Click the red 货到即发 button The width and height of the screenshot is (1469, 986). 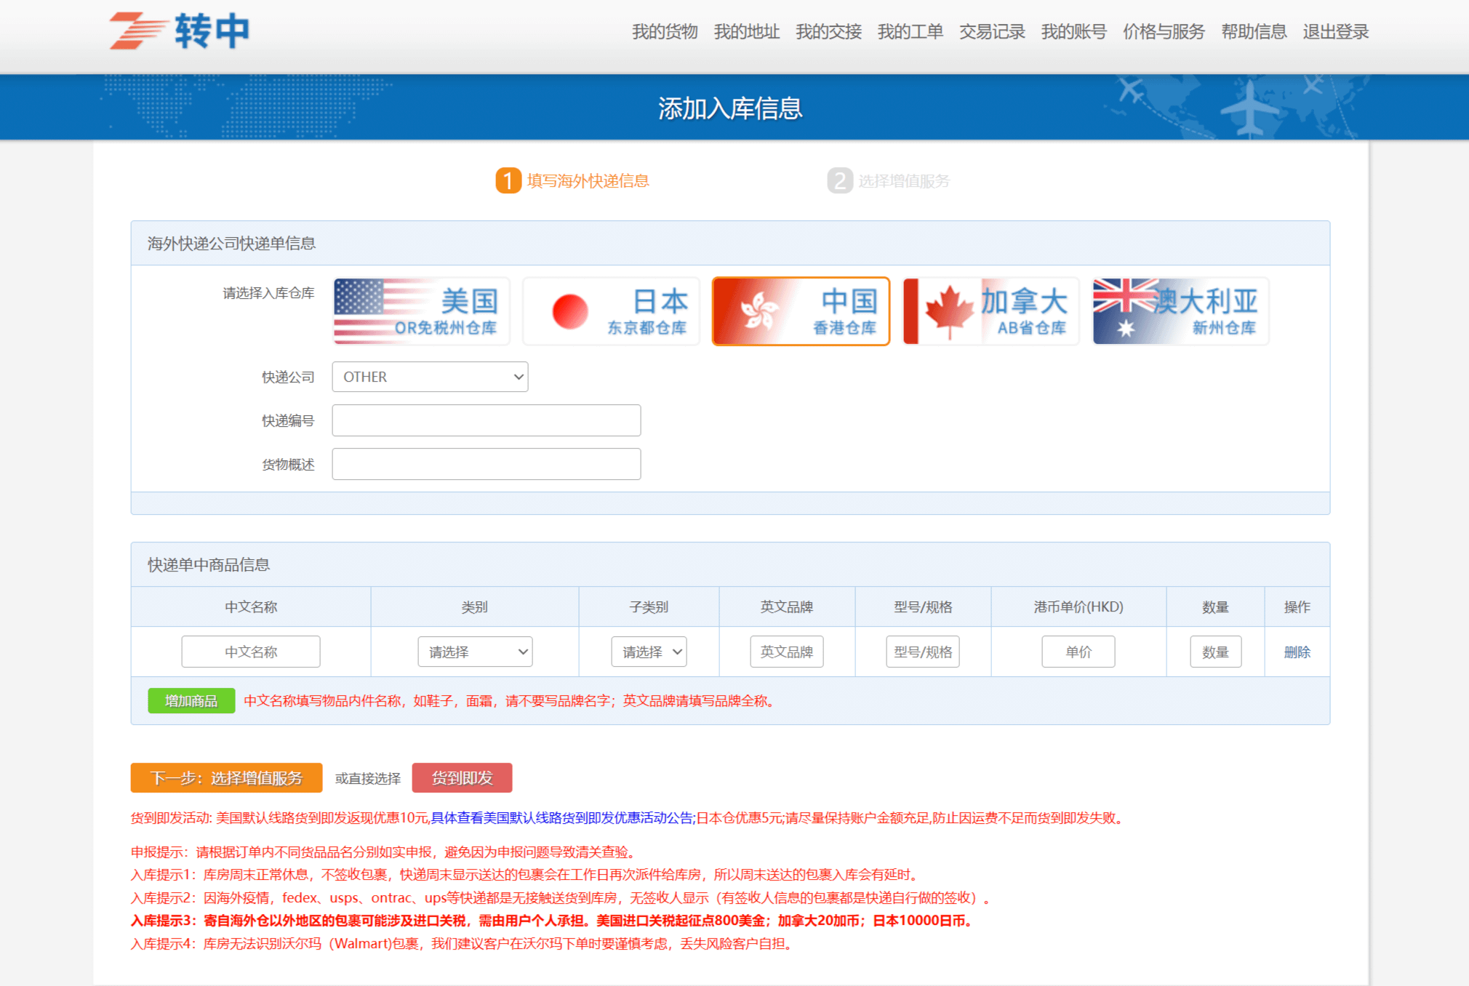click(x=462, y=778)
